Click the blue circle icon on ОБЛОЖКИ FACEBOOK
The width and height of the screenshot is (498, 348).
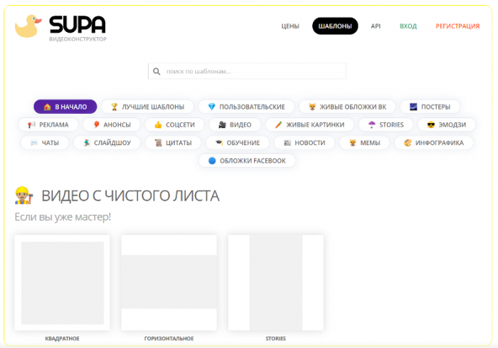coord(212,161)
